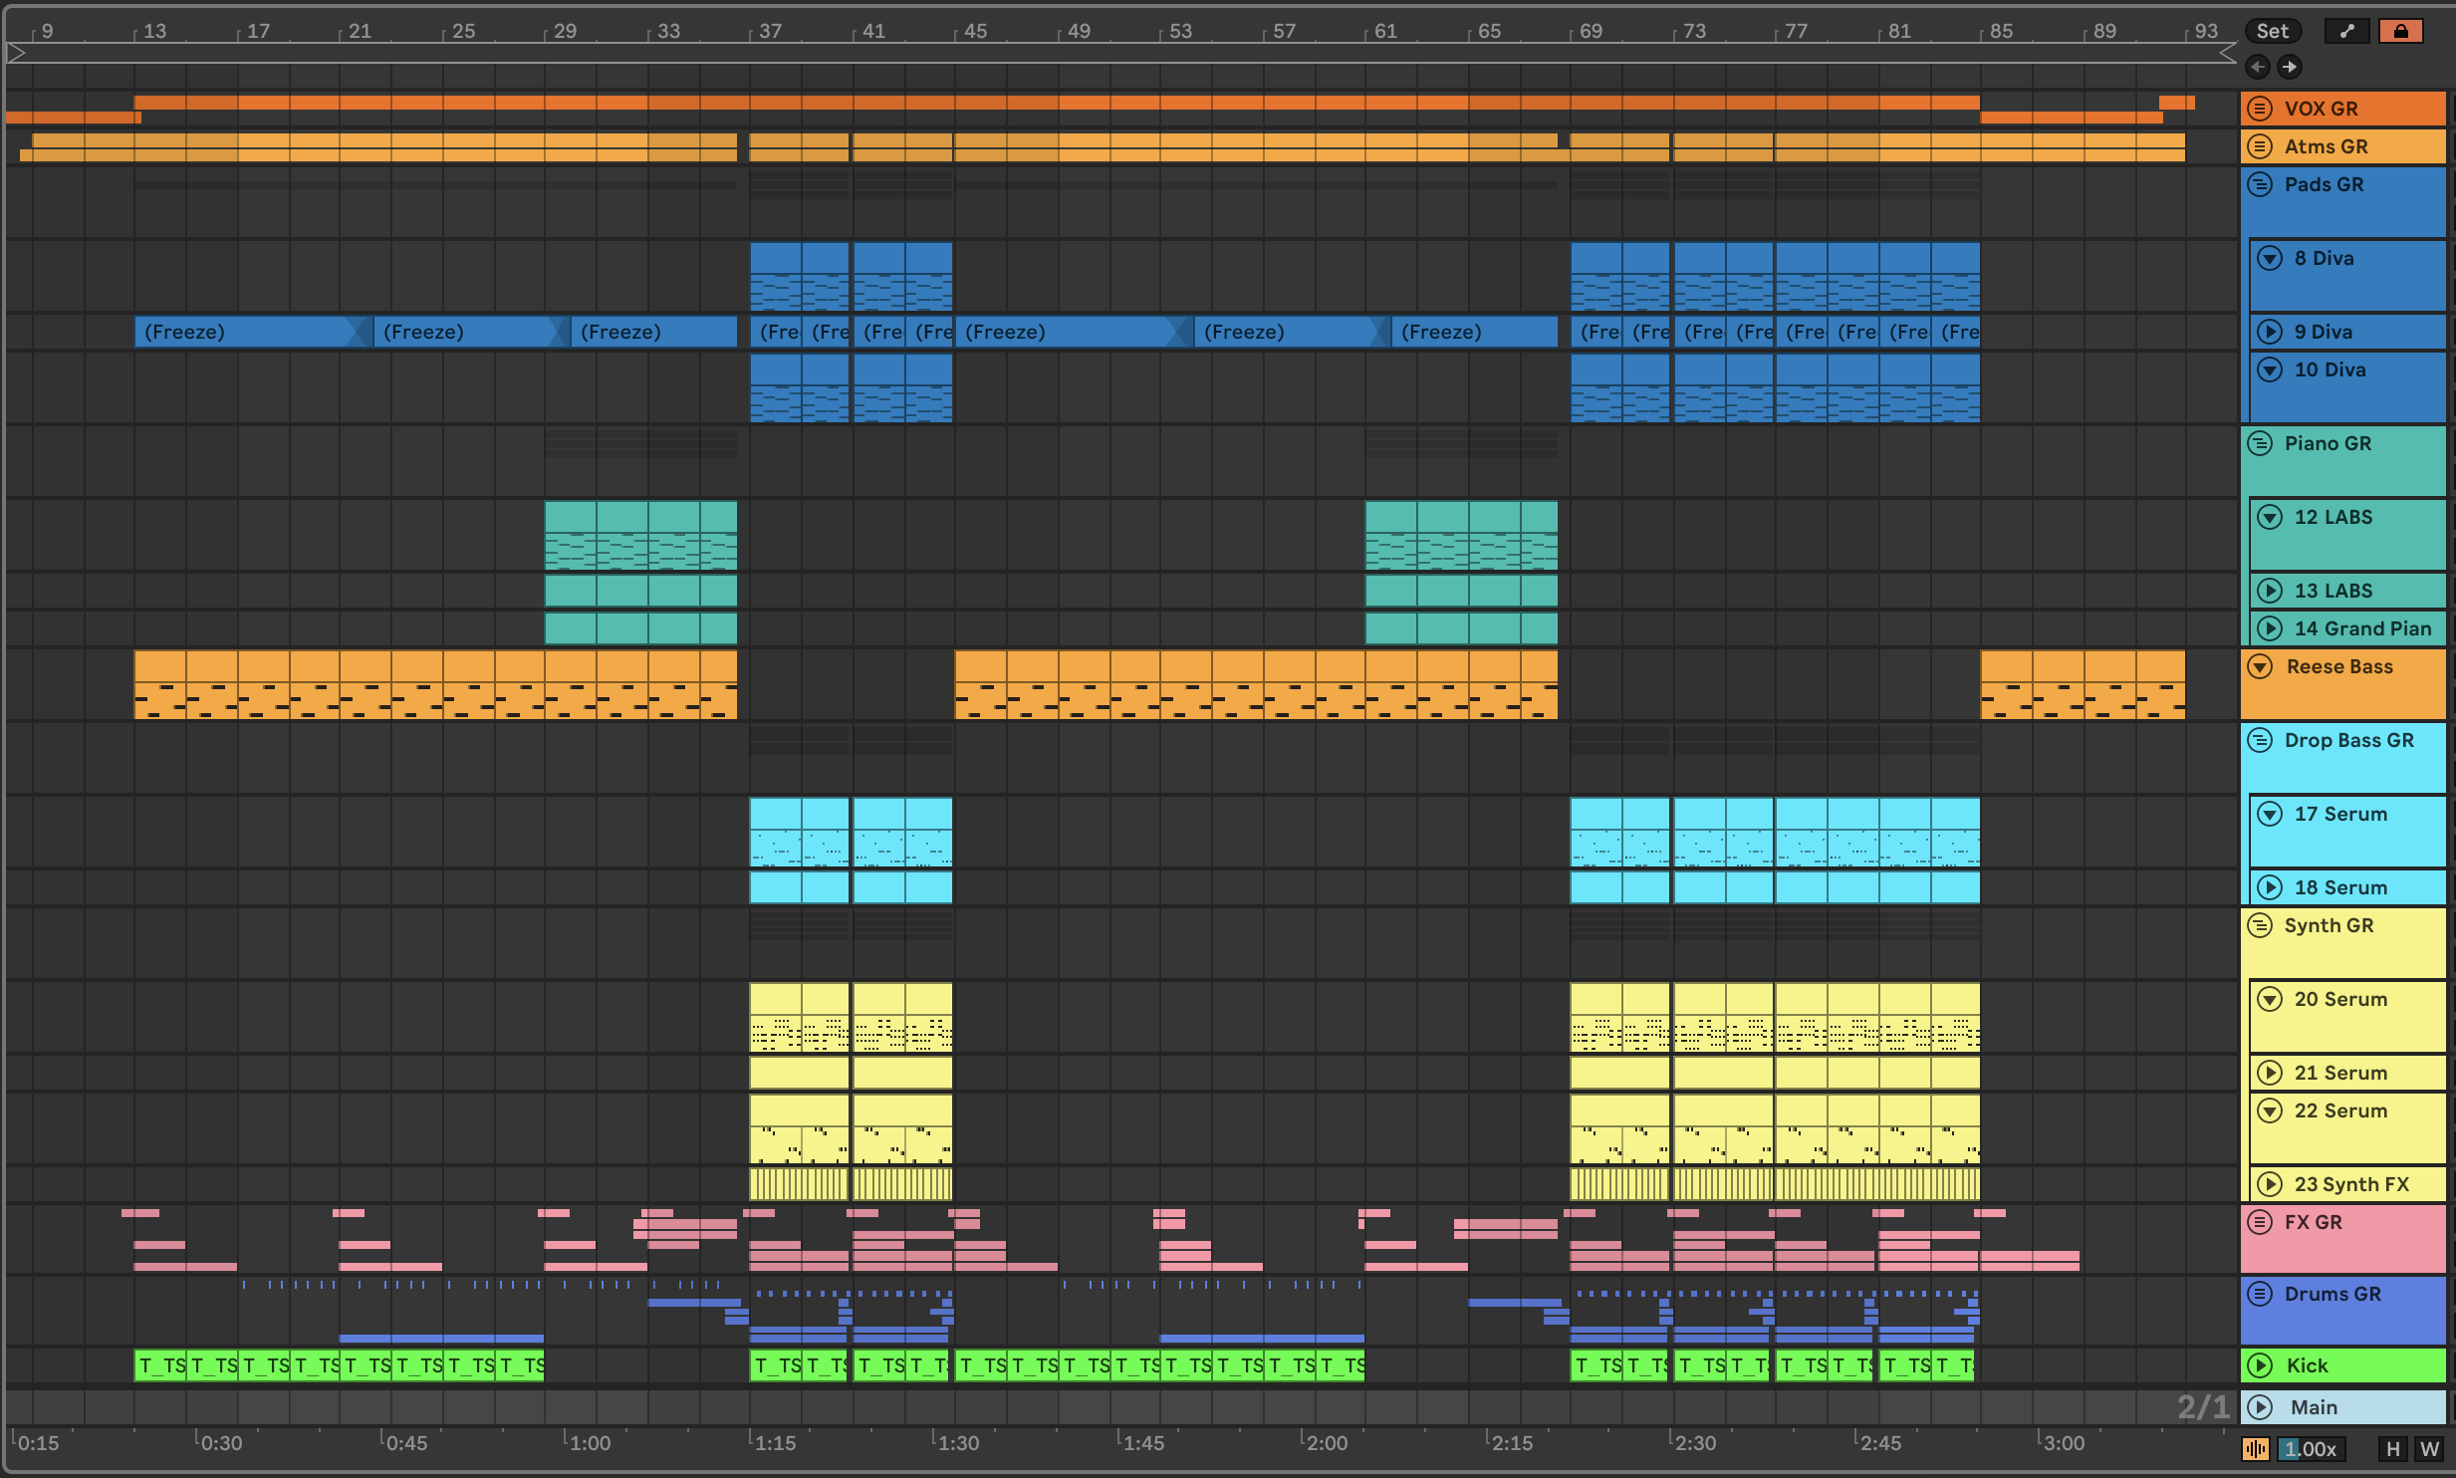Unfold the Kick track

pyautogui.click(x=2260, y=1365)
